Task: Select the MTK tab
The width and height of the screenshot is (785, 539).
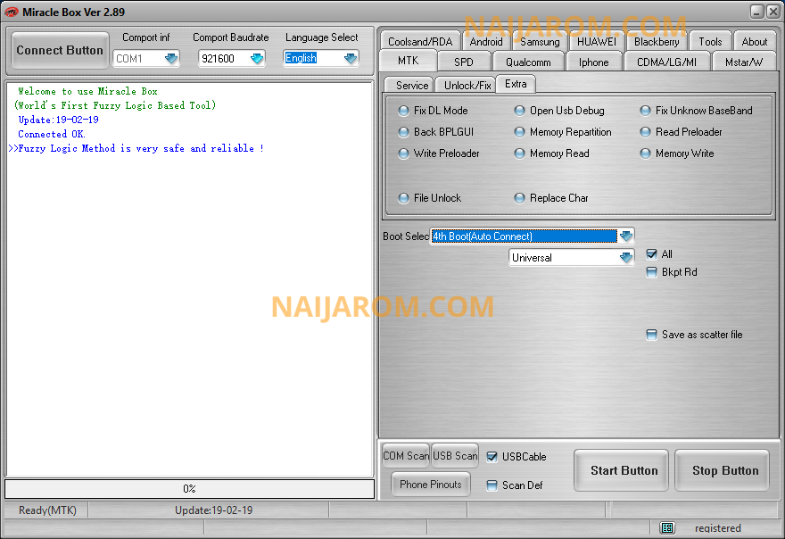Action: coord(408,61)
